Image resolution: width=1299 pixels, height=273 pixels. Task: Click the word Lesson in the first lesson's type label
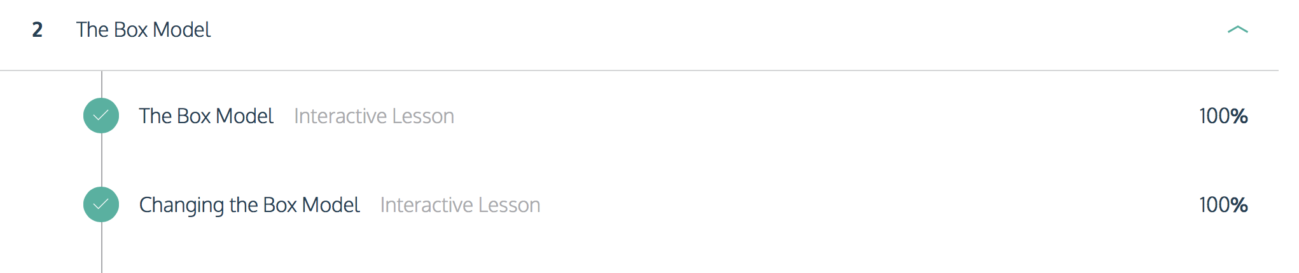pos(423,116)
